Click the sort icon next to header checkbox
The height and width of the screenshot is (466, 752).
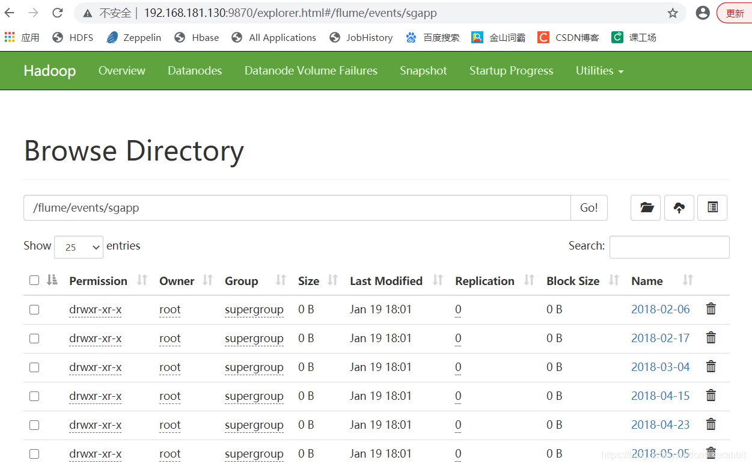coord(52,280)
